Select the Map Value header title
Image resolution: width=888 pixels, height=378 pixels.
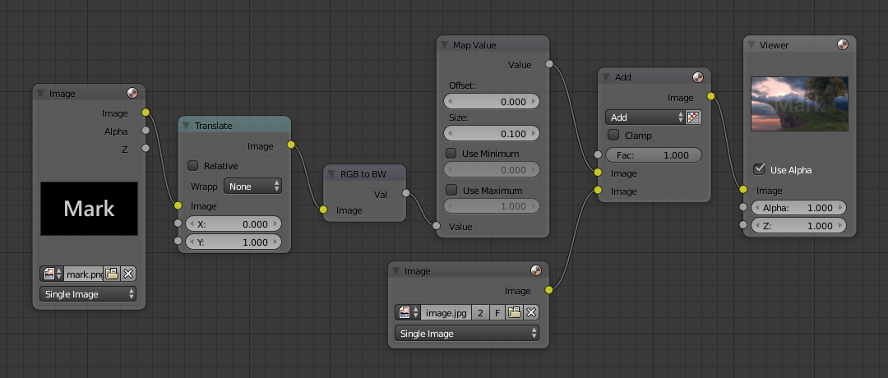tap(474, 45)
